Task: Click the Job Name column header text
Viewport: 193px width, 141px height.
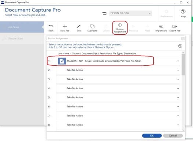Action: click(64, 54)
